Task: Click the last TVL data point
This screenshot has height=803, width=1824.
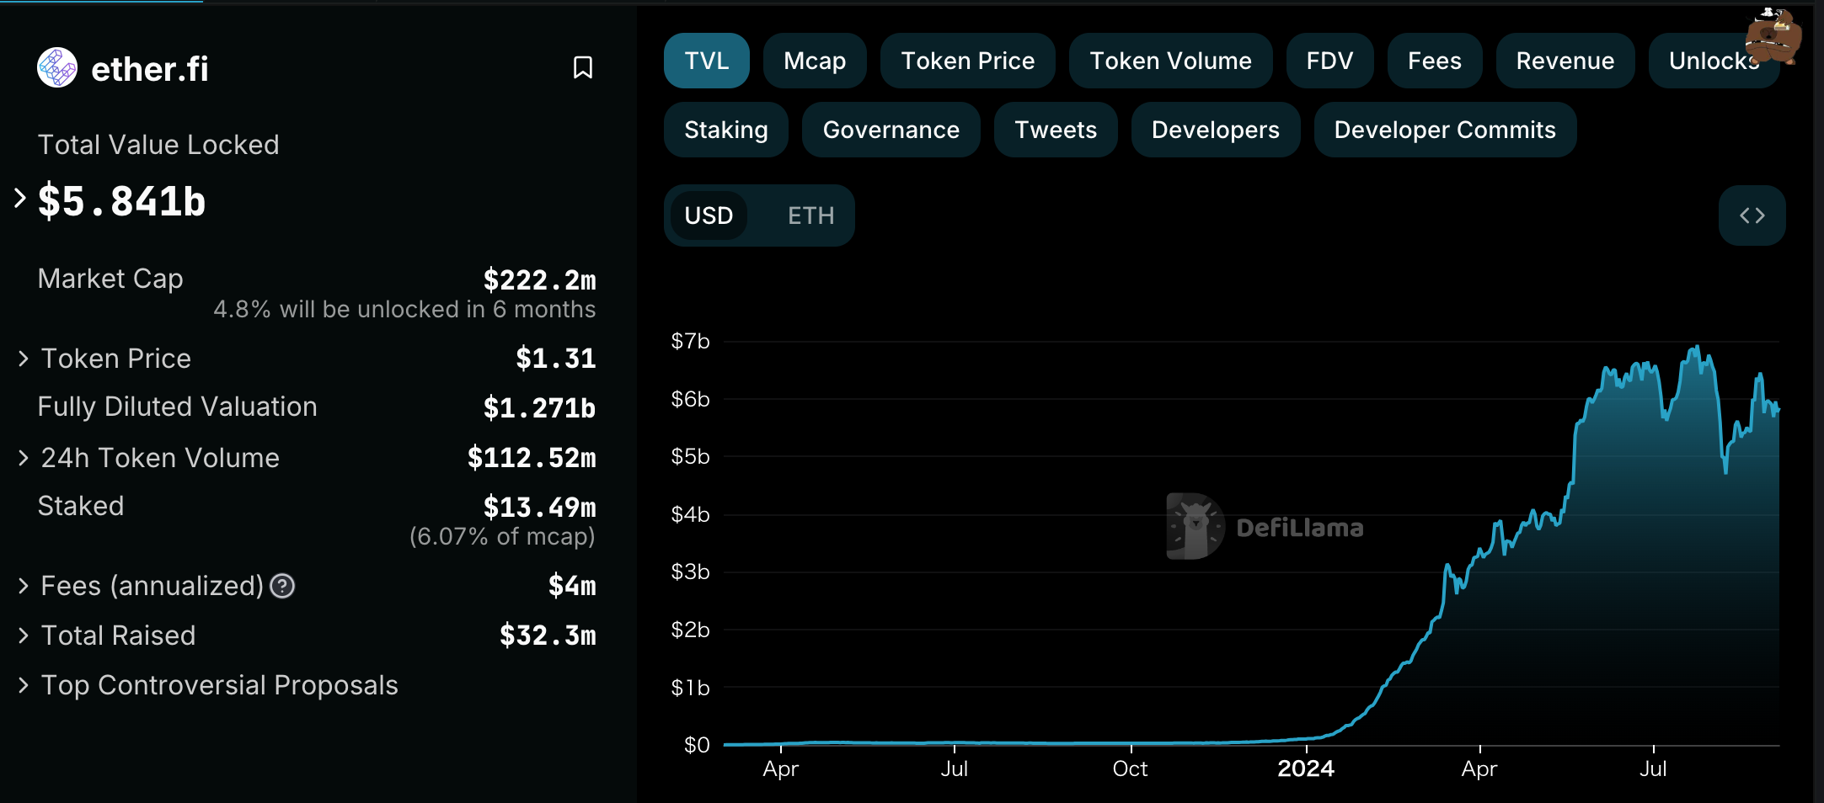Action: pos(1778,410)
